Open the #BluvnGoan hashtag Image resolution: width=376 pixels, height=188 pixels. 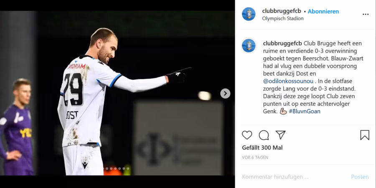pos(305,111)
